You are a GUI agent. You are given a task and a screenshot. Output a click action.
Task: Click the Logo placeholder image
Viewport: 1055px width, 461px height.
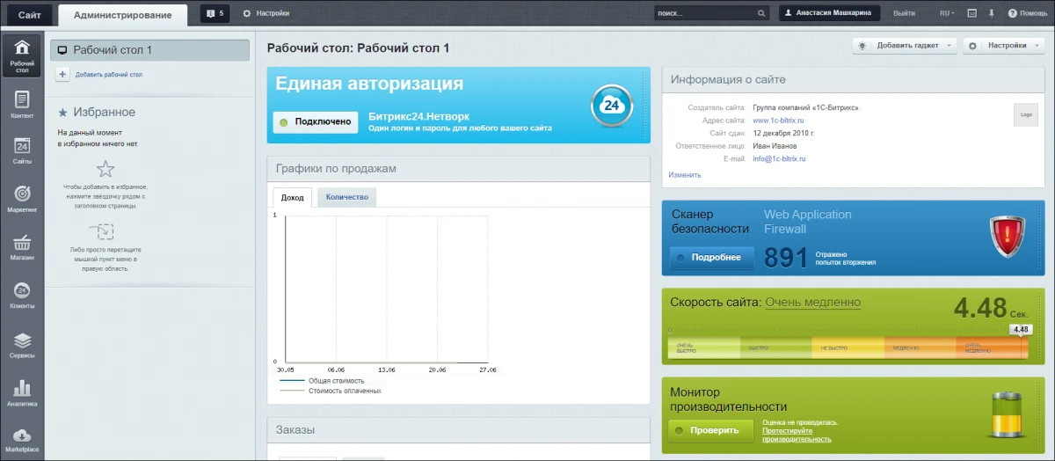coord(1025,115)
